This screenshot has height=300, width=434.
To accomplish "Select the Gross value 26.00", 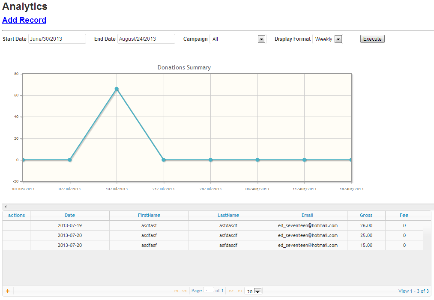I will click(x=366, y=225).
